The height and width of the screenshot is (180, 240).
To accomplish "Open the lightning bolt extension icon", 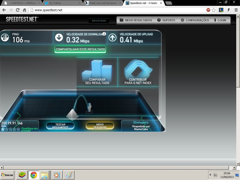I will (229, 10).
